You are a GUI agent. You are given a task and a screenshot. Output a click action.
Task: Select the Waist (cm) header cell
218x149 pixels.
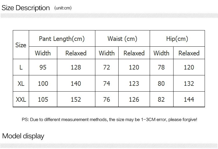tap(122, 38)
